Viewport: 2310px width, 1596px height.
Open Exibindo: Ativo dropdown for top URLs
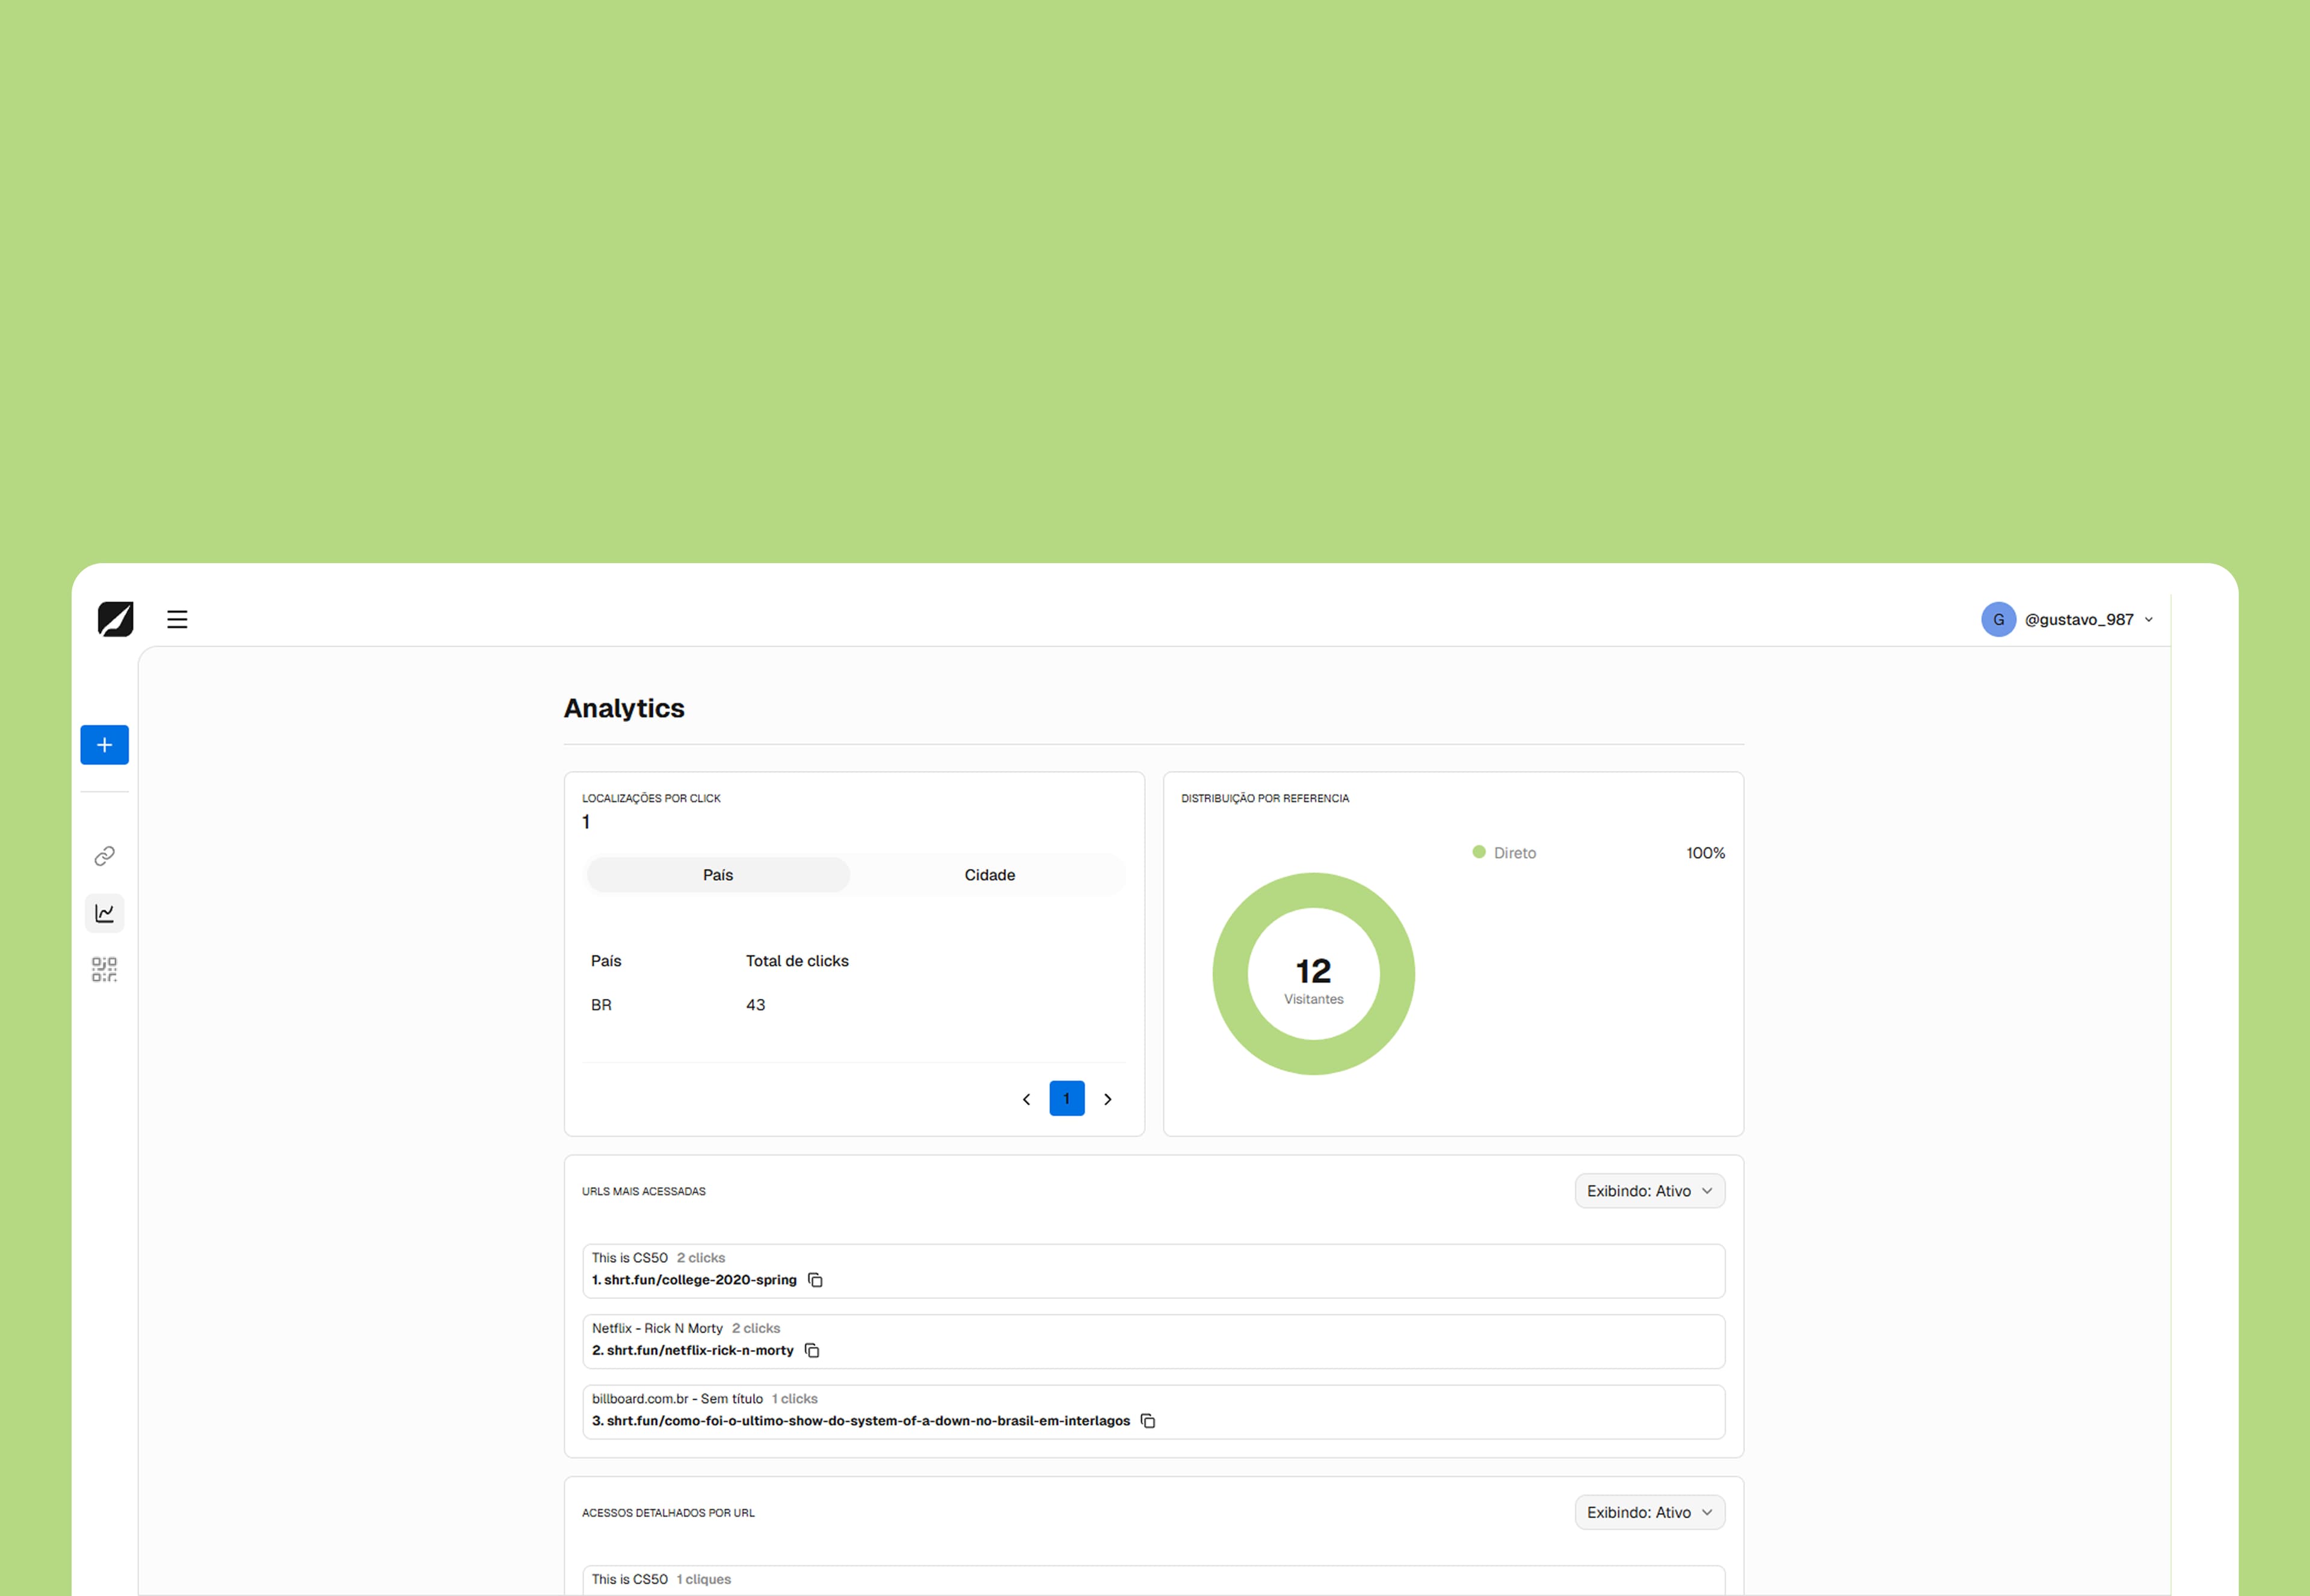click(x=1649, y=1191)
